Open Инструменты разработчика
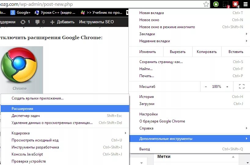 65,147
